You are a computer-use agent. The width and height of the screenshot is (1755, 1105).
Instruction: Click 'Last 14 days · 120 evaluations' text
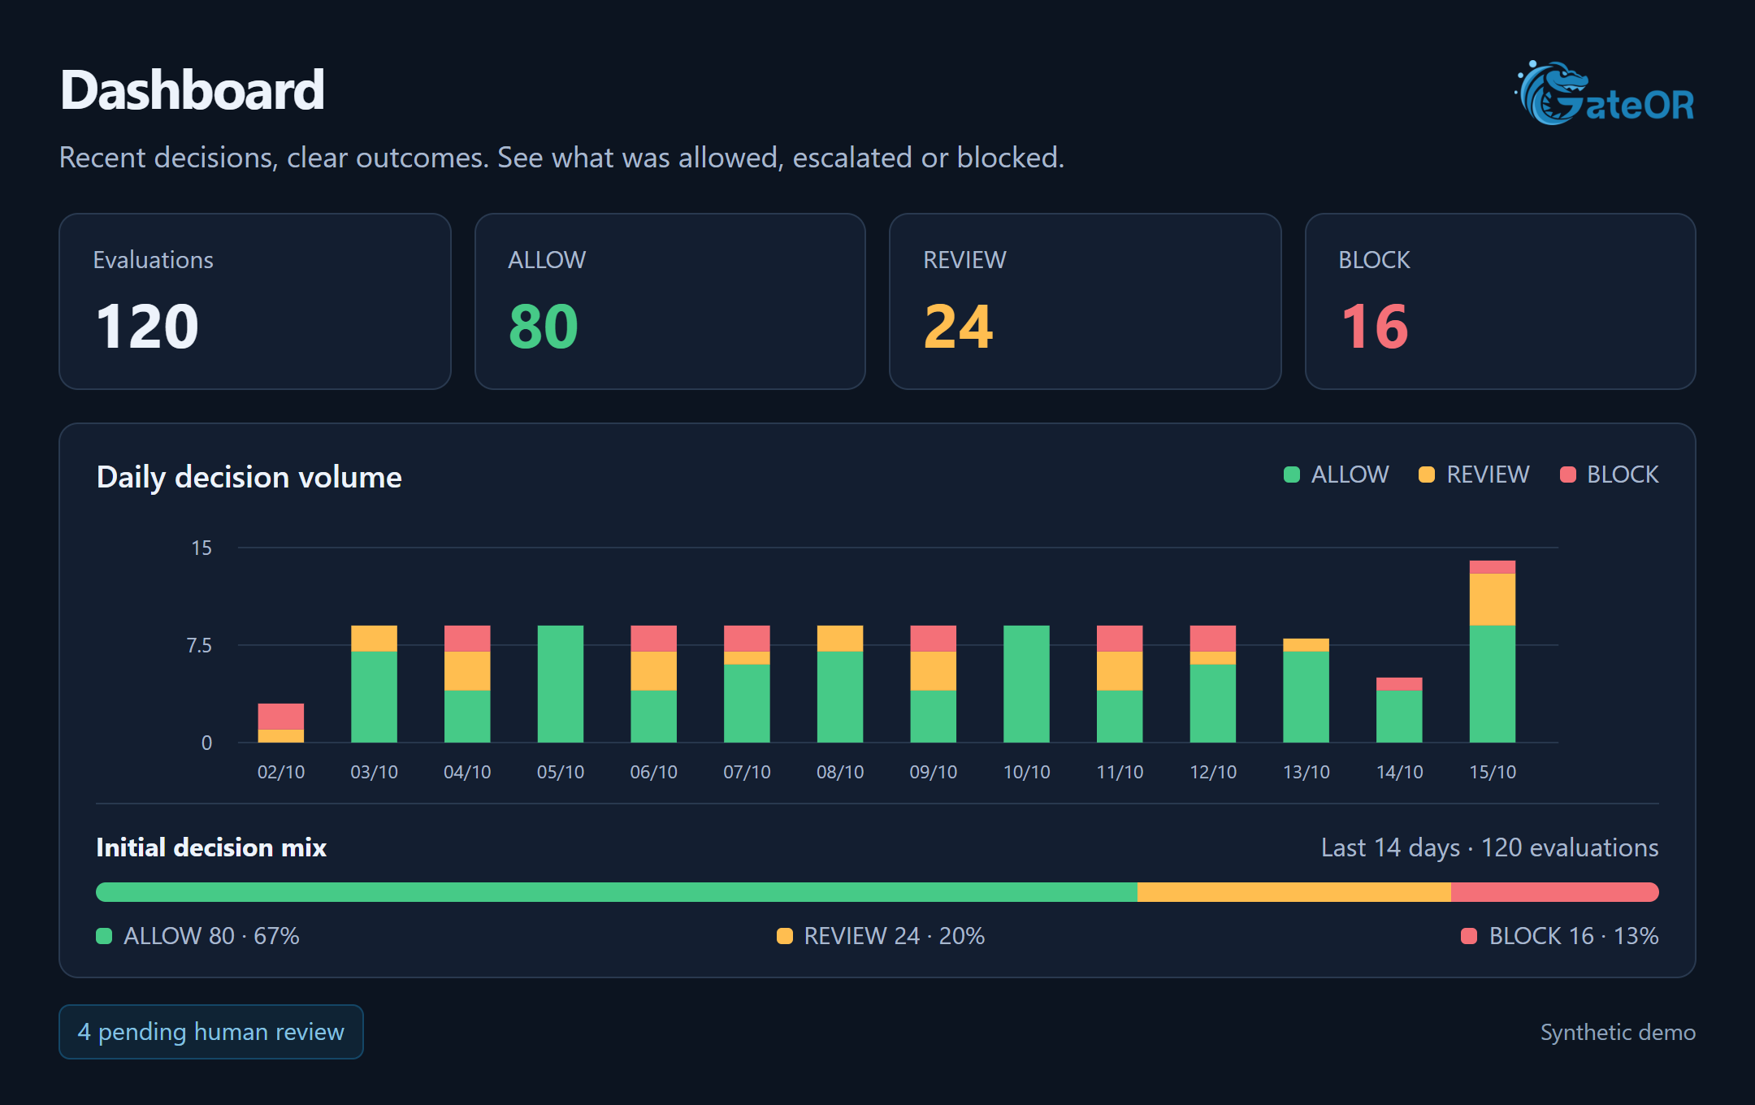tap(1490, 848)
